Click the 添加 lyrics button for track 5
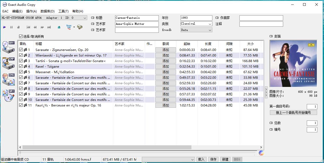This screenshot has width=324, height=163. [166, 72]
